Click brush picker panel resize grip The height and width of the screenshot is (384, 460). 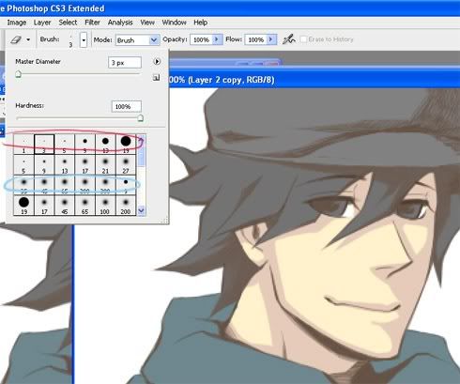pyautogui.click(x=164, y=221)
